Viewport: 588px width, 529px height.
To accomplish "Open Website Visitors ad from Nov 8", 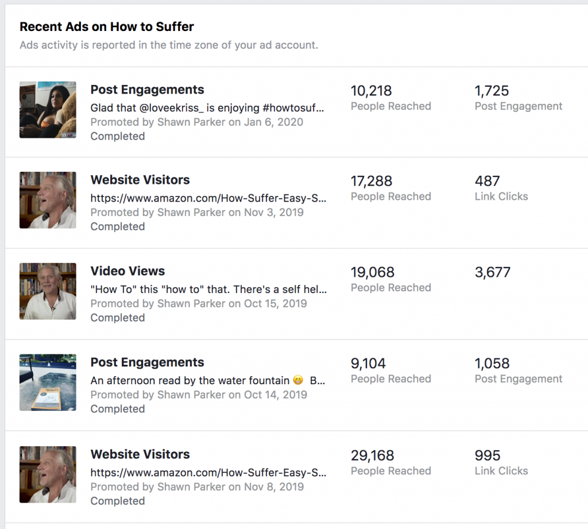I will 140,454.
